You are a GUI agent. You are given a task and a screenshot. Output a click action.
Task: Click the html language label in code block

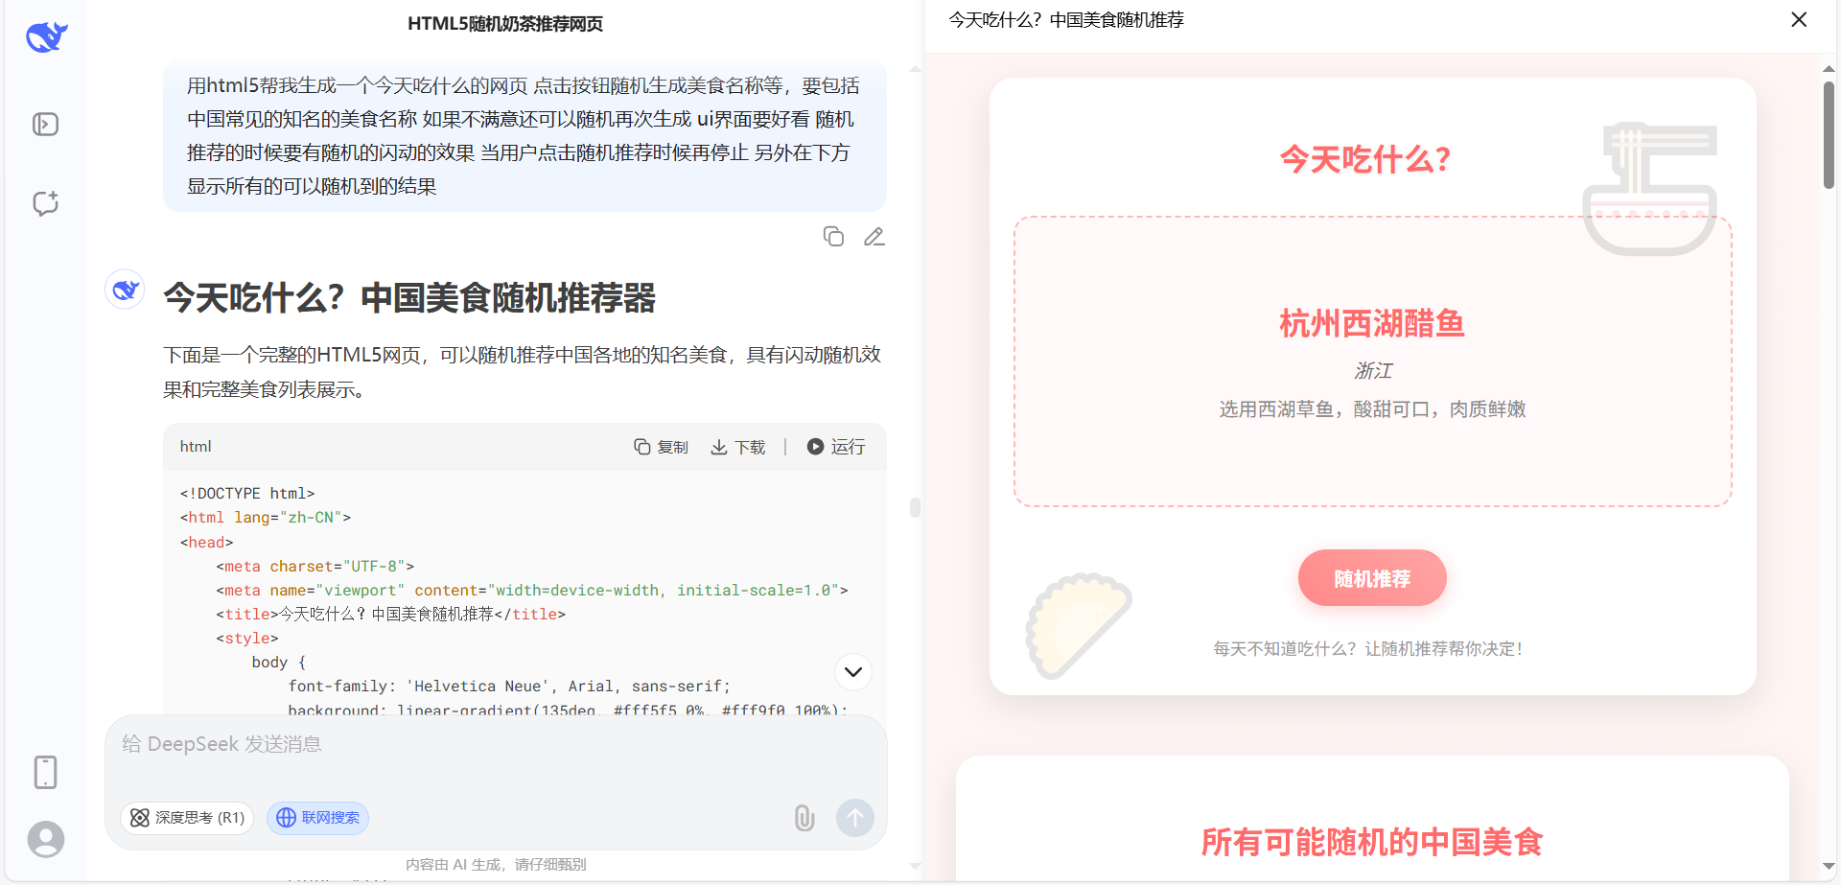[x=196, y=447]
